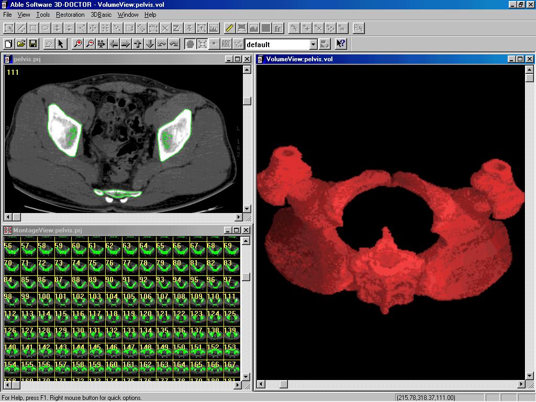Select the line drawing tool

[21, 28]
